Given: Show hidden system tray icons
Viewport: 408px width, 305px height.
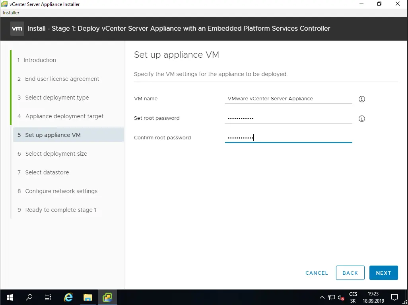Looking at the screenshot, I should coord(322,297).
